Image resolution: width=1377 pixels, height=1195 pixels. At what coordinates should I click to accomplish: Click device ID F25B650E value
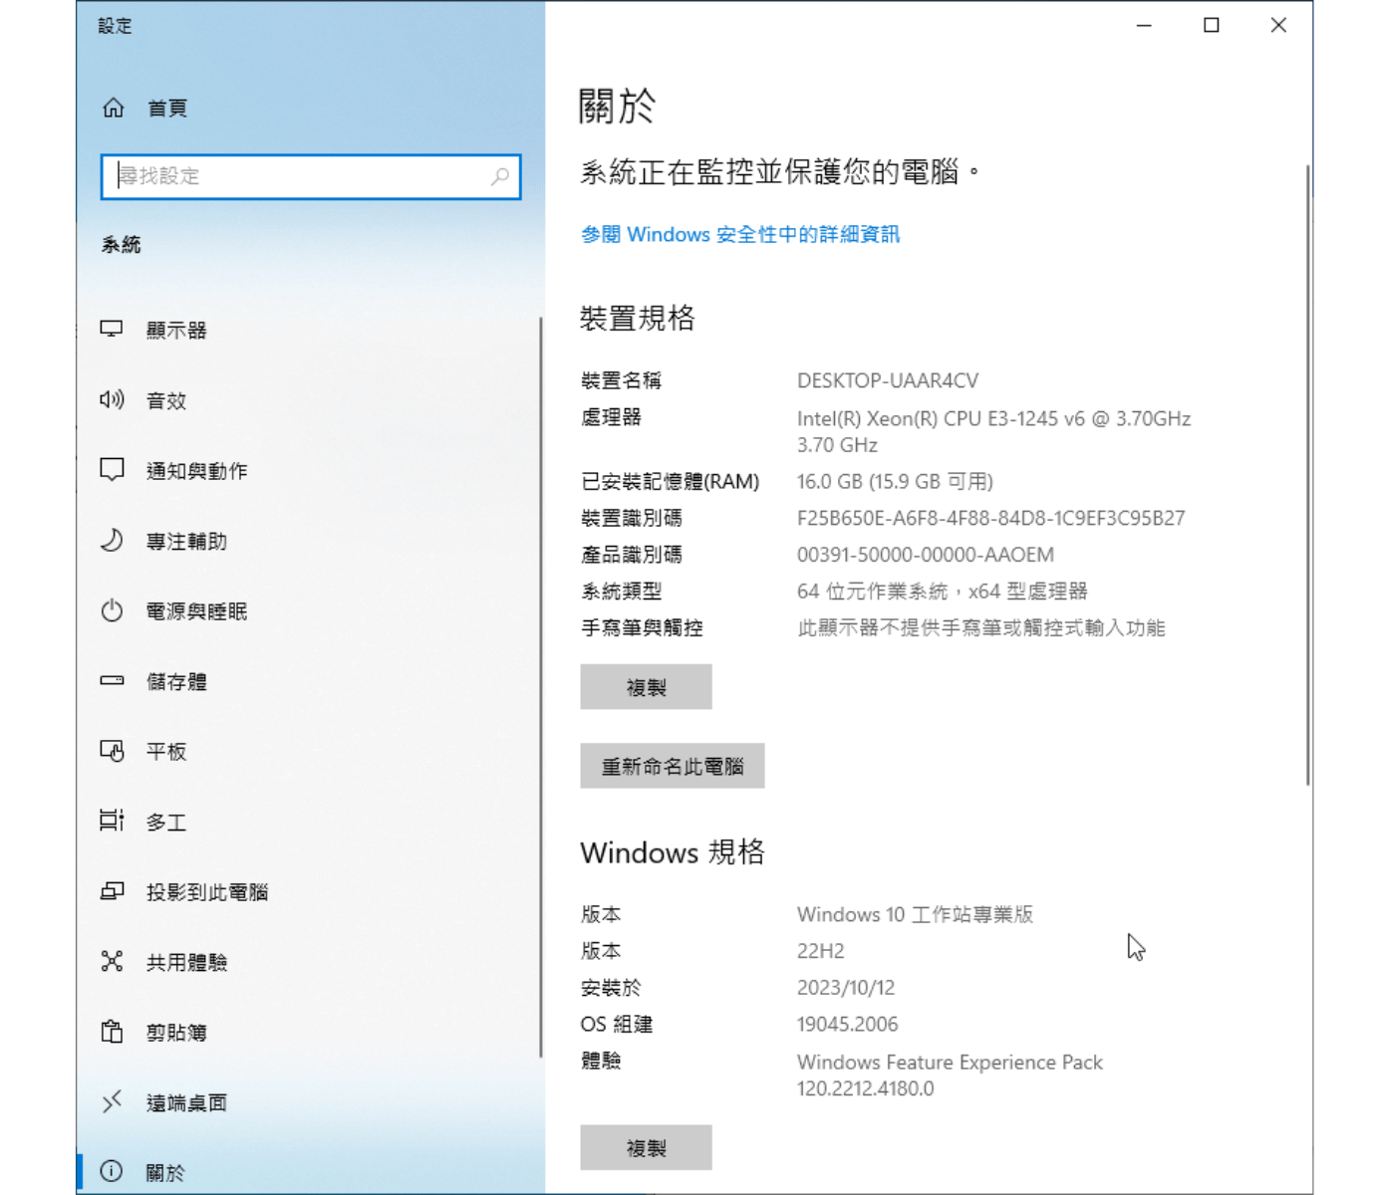coord(991,518)
